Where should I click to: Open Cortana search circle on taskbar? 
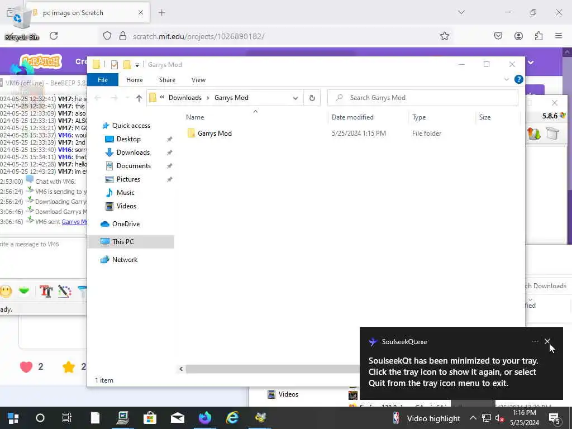40,418
